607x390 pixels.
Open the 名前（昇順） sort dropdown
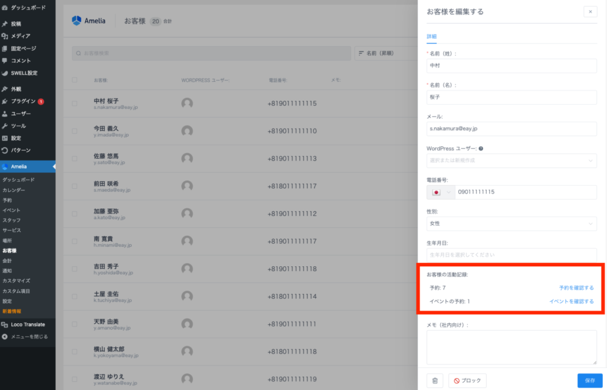coord(385,53)
